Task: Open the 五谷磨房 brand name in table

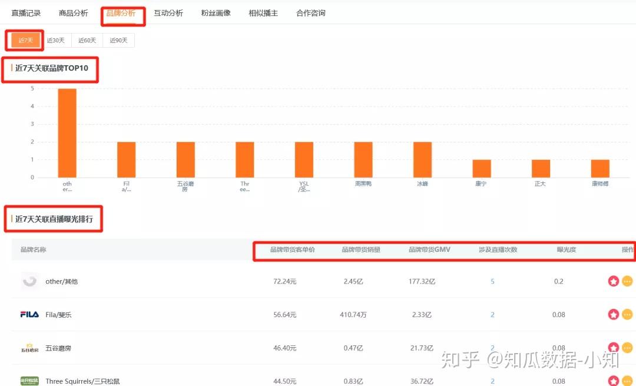Action: point(58,348)
